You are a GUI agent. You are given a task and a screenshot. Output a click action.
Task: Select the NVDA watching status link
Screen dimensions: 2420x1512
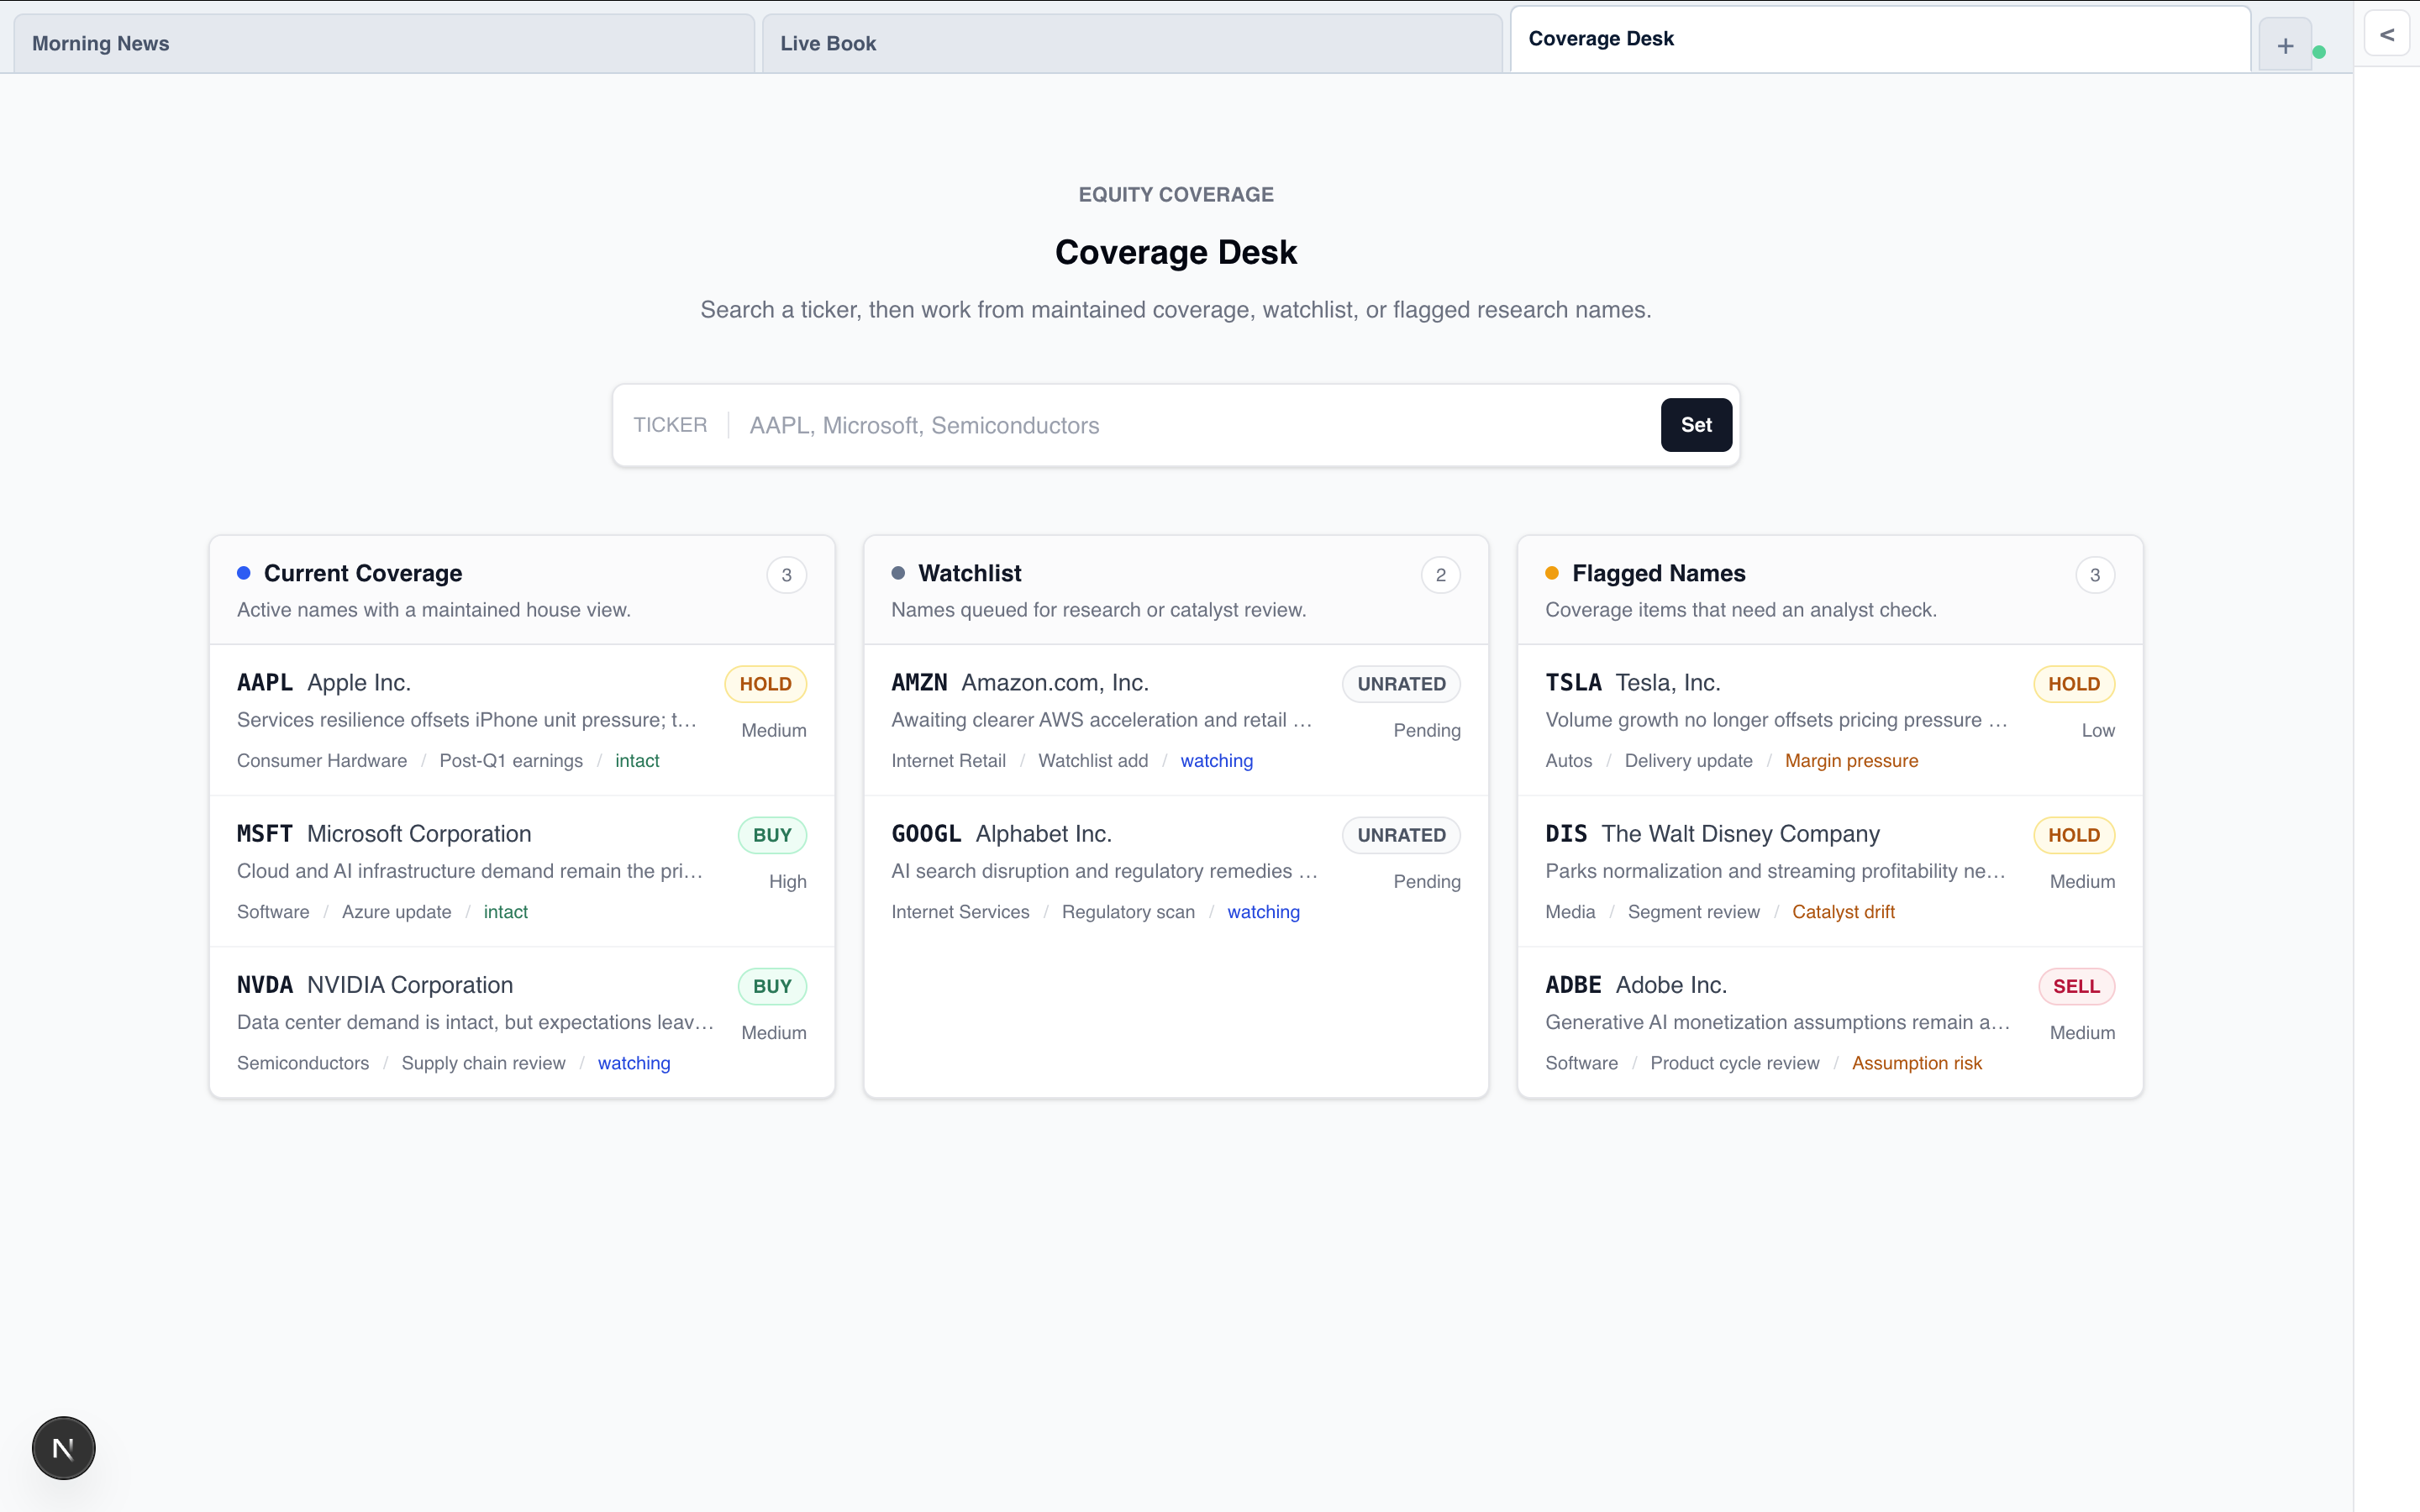[633, 1063]
